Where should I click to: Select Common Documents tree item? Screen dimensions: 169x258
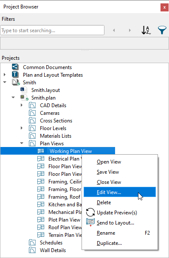click(x=47, y=67)
